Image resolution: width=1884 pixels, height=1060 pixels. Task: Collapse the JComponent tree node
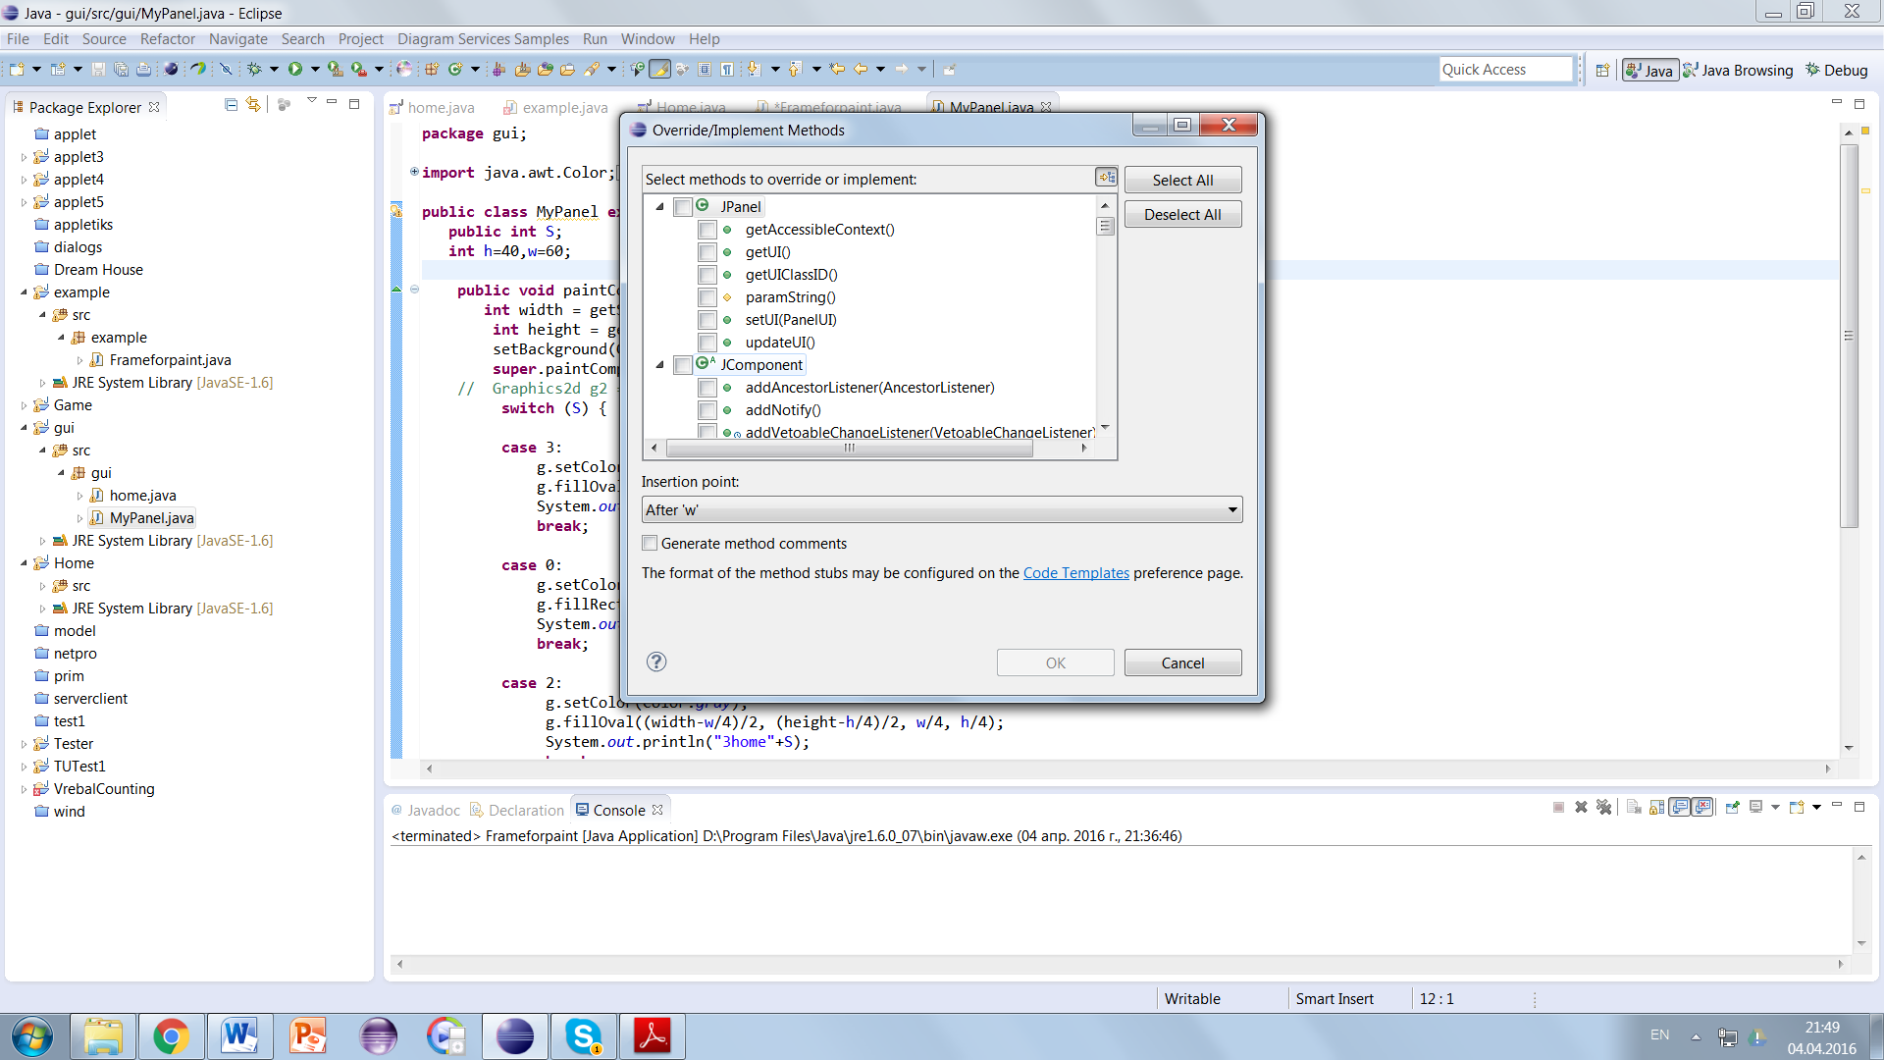click(x=659, y=365)
